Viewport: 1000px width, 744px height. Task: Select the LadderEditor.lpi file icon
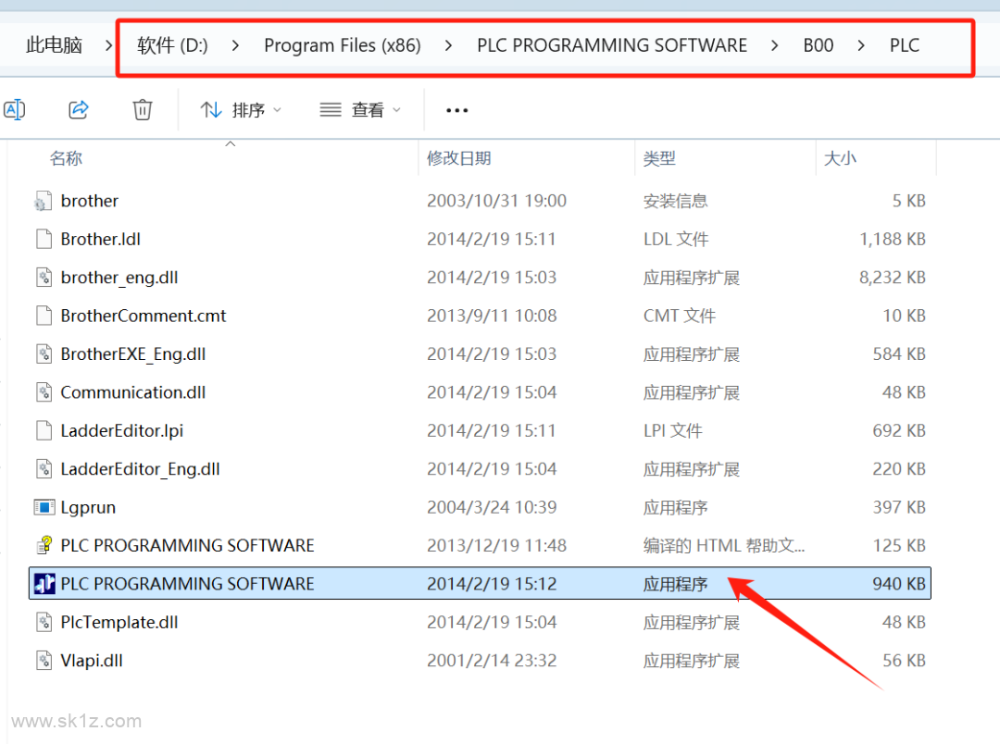(x=44, y=430)
